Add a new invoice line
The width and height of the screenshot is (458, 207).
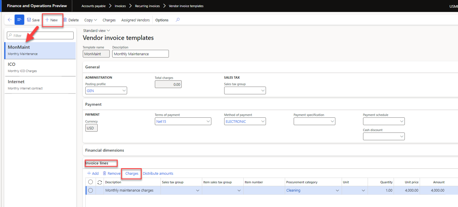point(93,173)
